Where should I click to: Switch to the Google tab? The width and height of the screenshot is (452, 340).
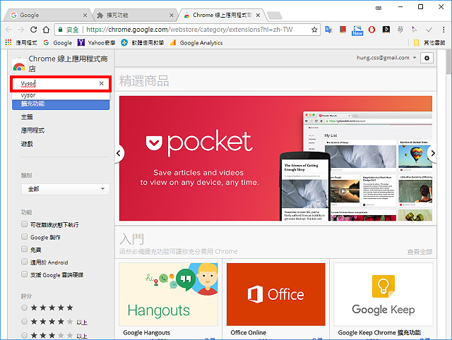46,15
